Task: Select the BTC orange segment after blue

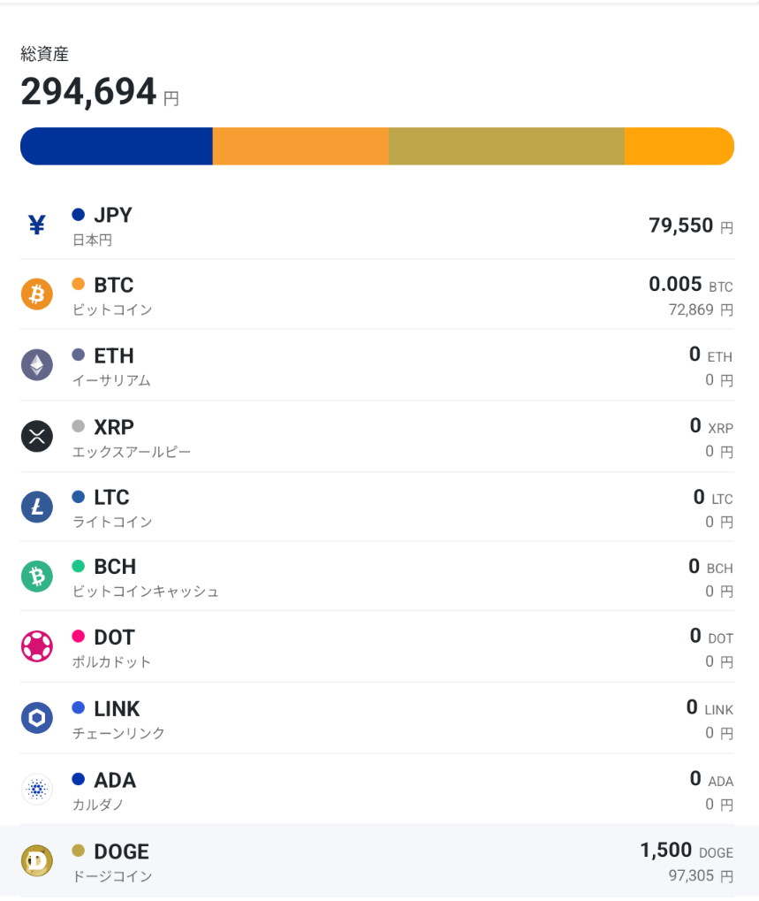Action: 300,146
